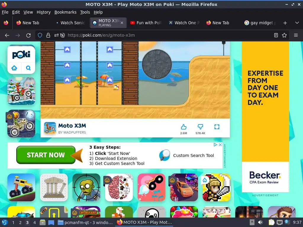The image size is (303, 227).
Task: Click the Moto X3M game icon
Action: click(x=50, y=128)
